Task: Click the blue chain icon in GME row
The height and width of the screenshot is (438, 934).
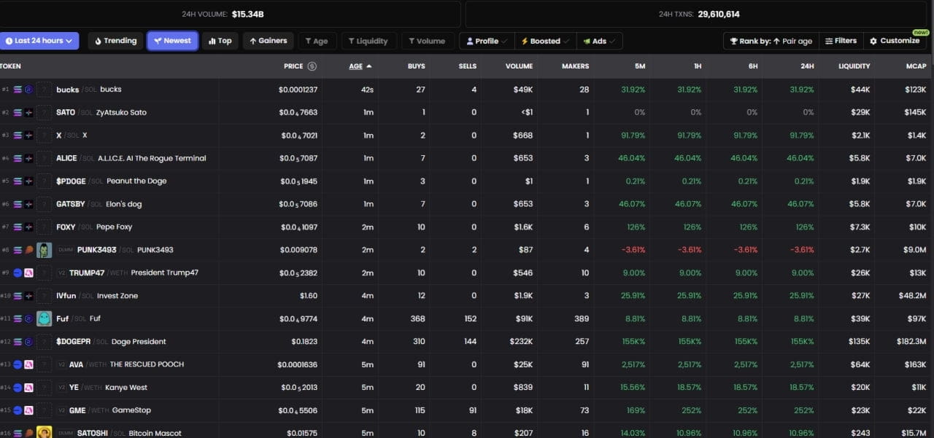Action: click(18, 410)
